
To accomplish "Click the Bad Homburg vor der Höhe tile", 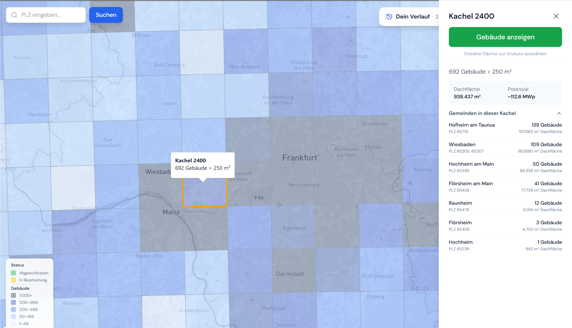I will point(290,95).
